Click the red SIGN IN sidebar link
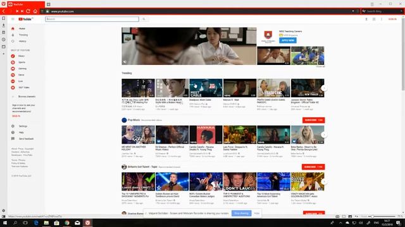 tap(16, 116)
